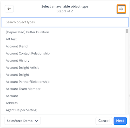Choose Address from the object list
This screenshot has height=128, width=130.
point(12,103)
